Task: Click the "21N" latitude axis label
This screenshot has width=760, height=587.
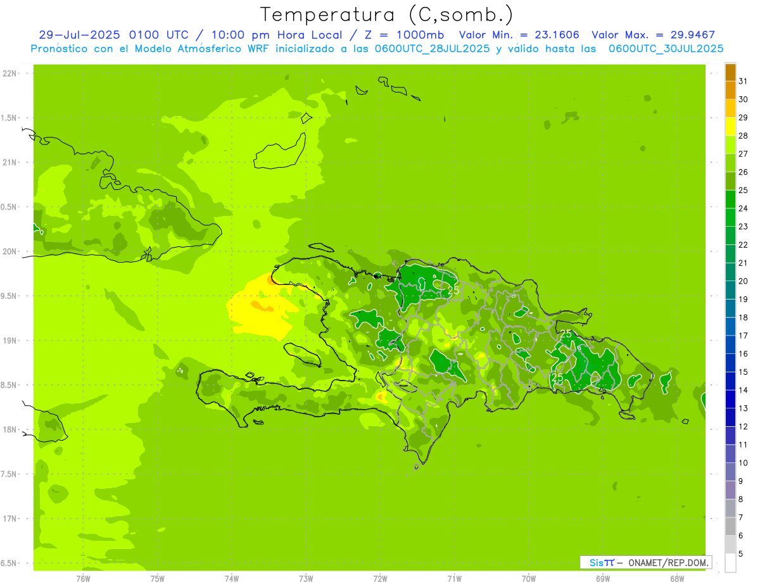Action: pos(9,163)
